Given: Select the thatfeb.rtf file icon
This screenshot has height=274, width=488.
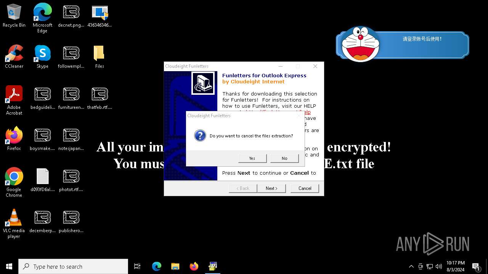Looking at the screenshot, I should click(100, 98).
